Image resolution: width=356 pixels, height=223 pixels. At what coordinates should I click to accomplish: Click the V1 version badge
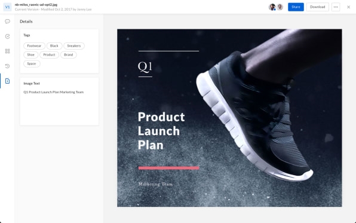7,7
